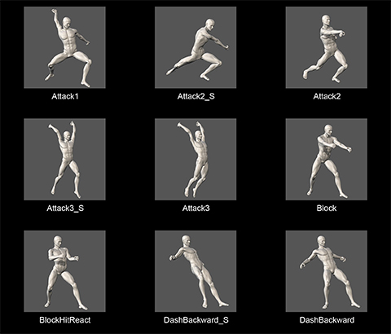Click the DashBackward_S caption
This screenshot has width=391, height=334.
click(196, 320)
